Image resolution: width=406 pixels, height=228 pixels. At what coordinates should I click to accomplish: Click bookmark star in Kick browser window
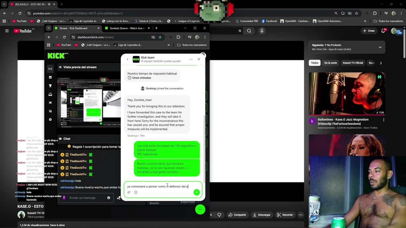point(160,37)
